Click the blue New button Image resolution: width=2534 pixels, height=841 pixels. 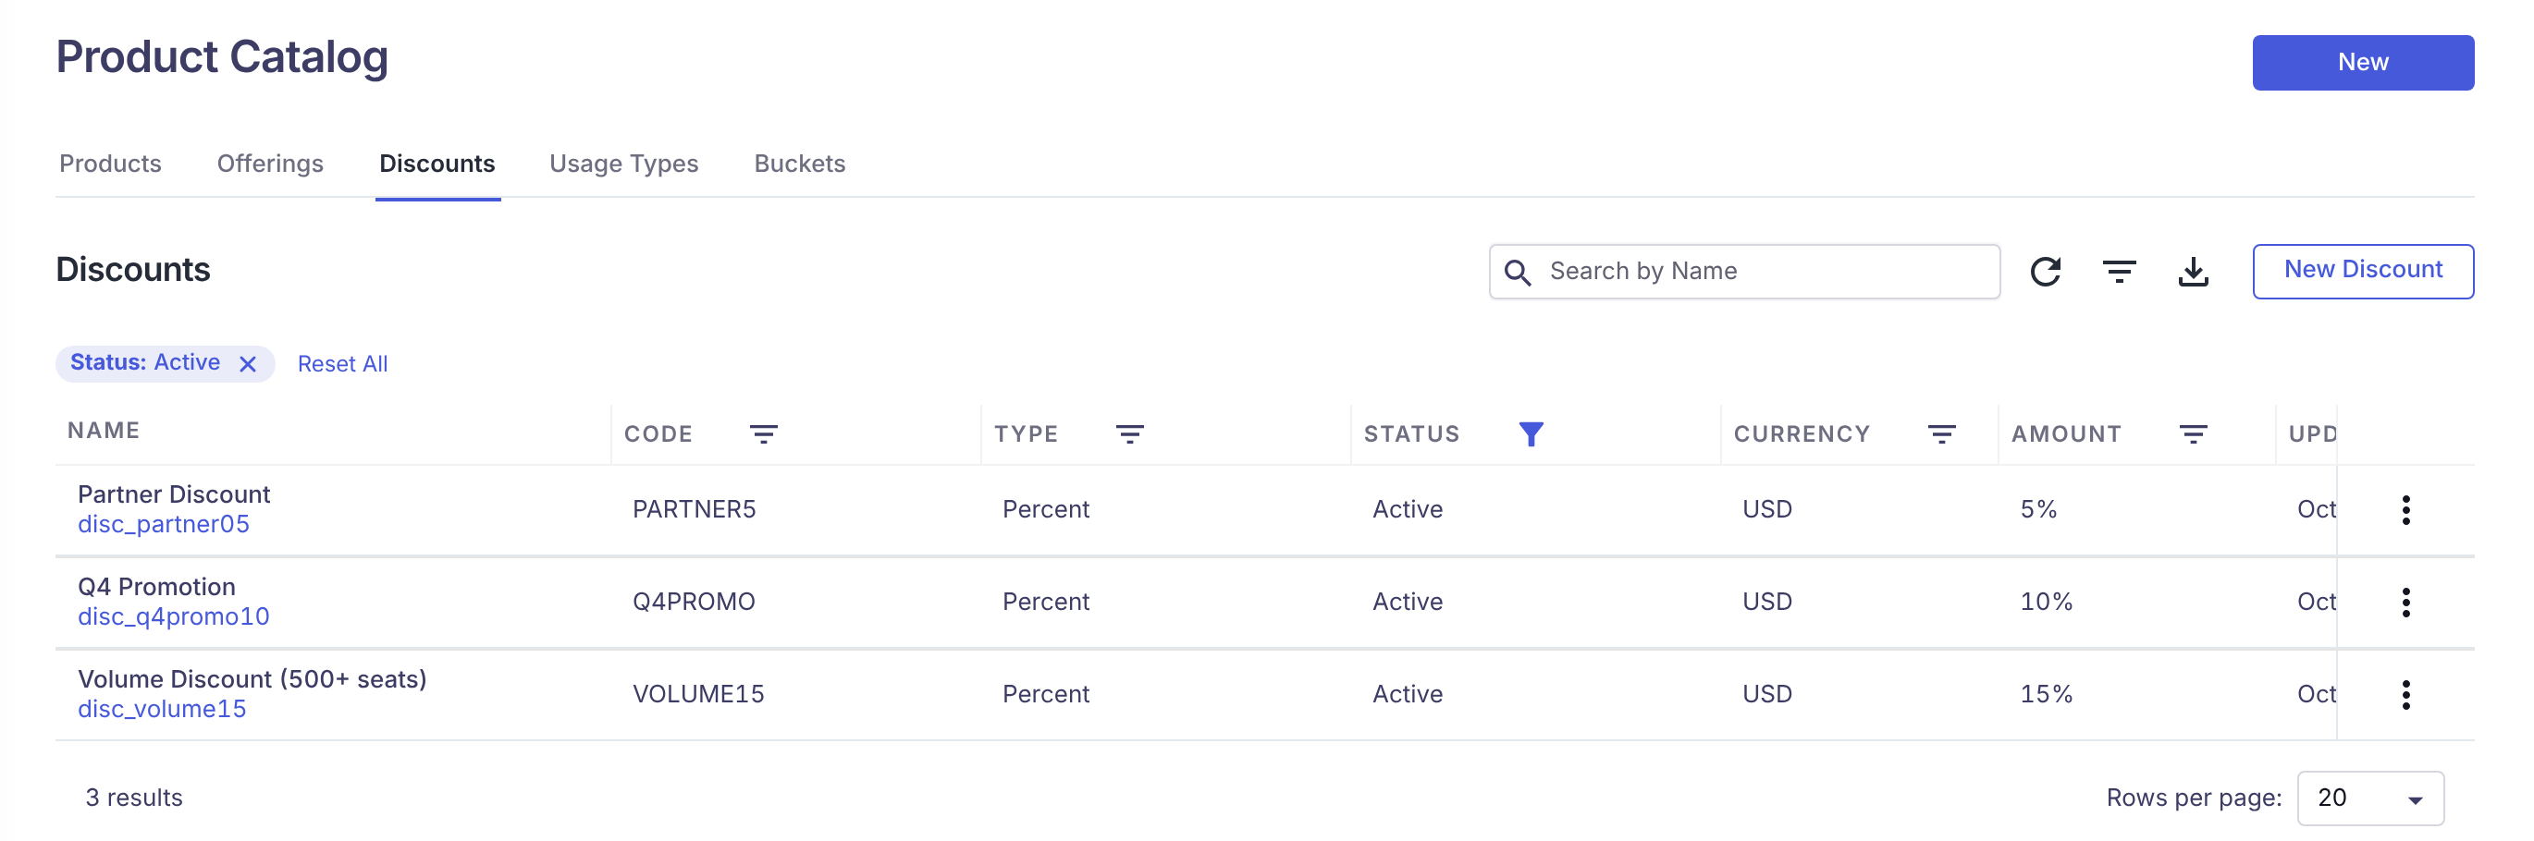pyautogui.click(x=2363, y=63)
